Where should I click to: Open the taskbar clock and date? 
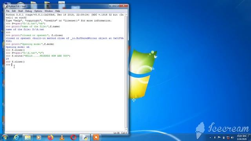pos(242,137)
